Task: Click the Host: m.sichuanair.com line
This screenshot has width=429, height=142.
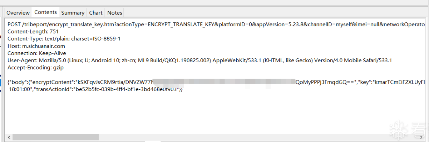Action: point(36,46)
